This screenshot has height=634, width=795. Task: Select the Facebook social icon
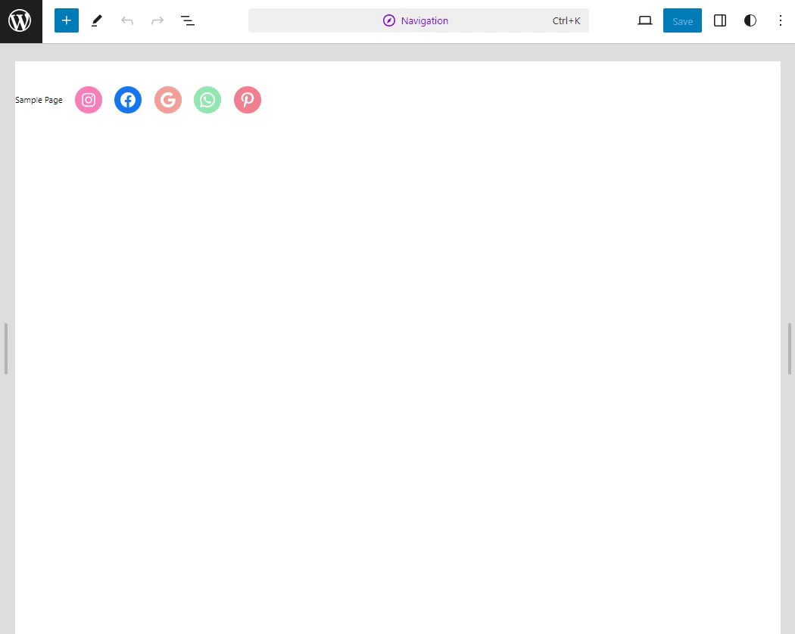click(128, 100)
